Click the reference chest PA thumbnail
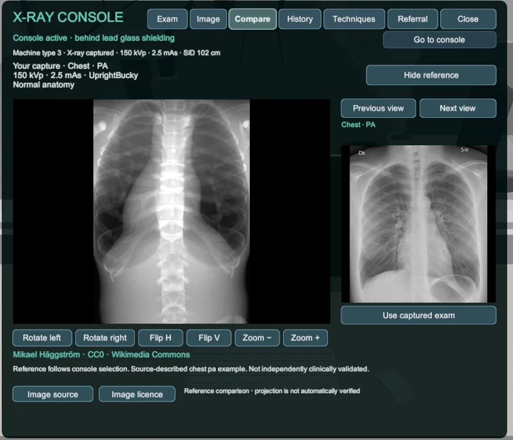This screenshot has width=513, height=440. tap(418, 224)
